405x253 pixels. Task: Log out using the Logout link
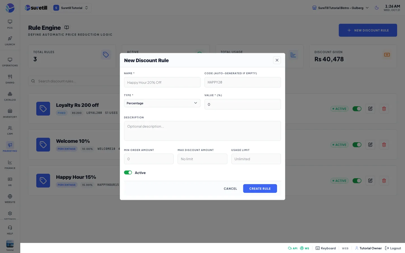coord(393,248)
